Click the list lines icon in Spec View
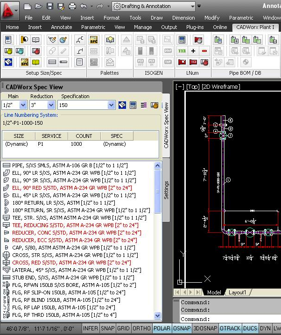The image size is (281, 335). click(144, 105)
